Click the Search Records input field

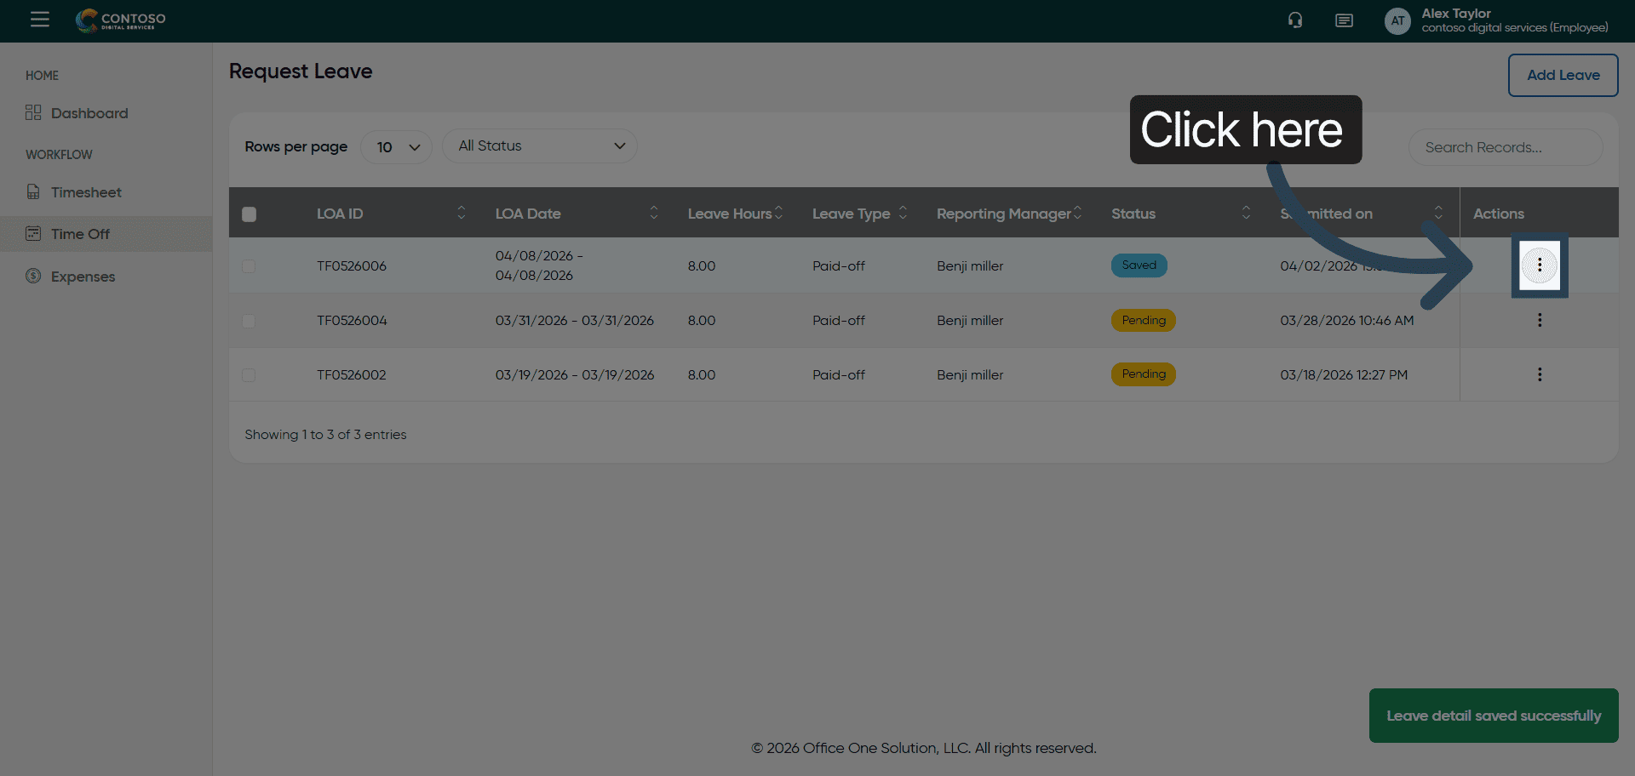tap(1505, 147)
